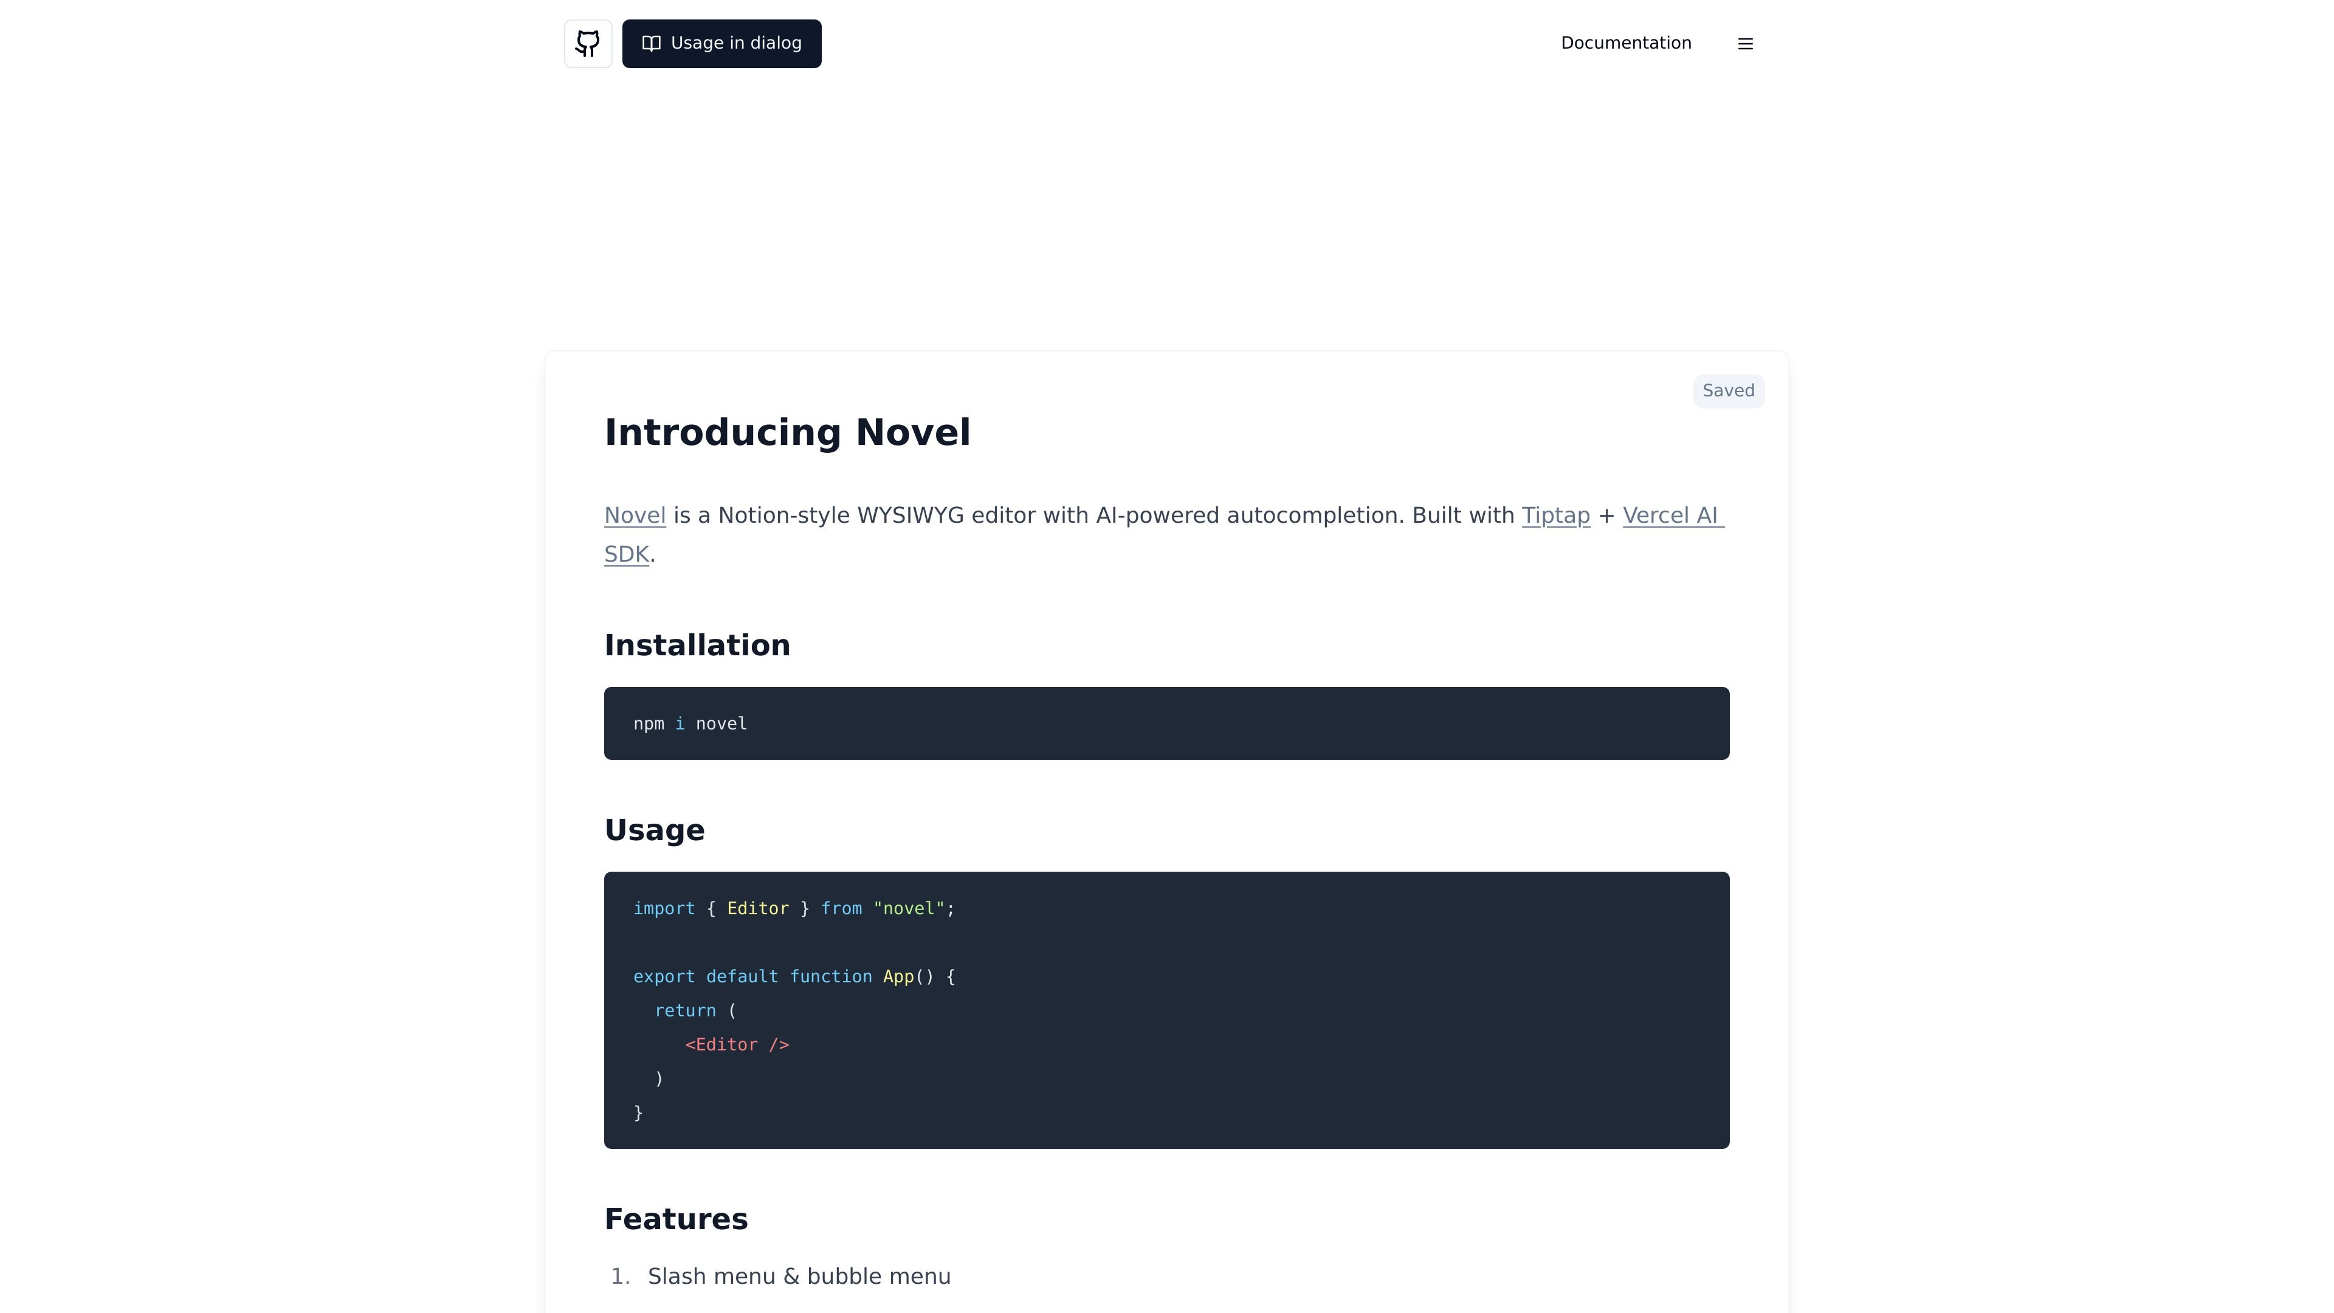Click the Saved status badge

1728,390
